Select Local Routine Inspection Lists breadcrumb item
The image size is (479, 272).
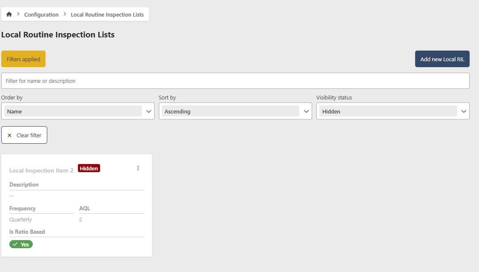[107, 14]
